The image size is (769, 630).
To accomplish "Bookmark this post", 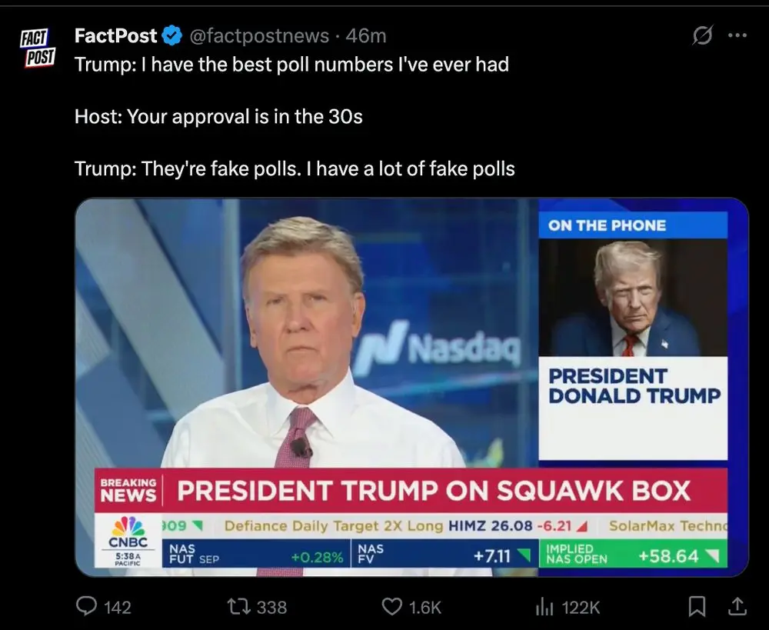I will click(697, 607).
